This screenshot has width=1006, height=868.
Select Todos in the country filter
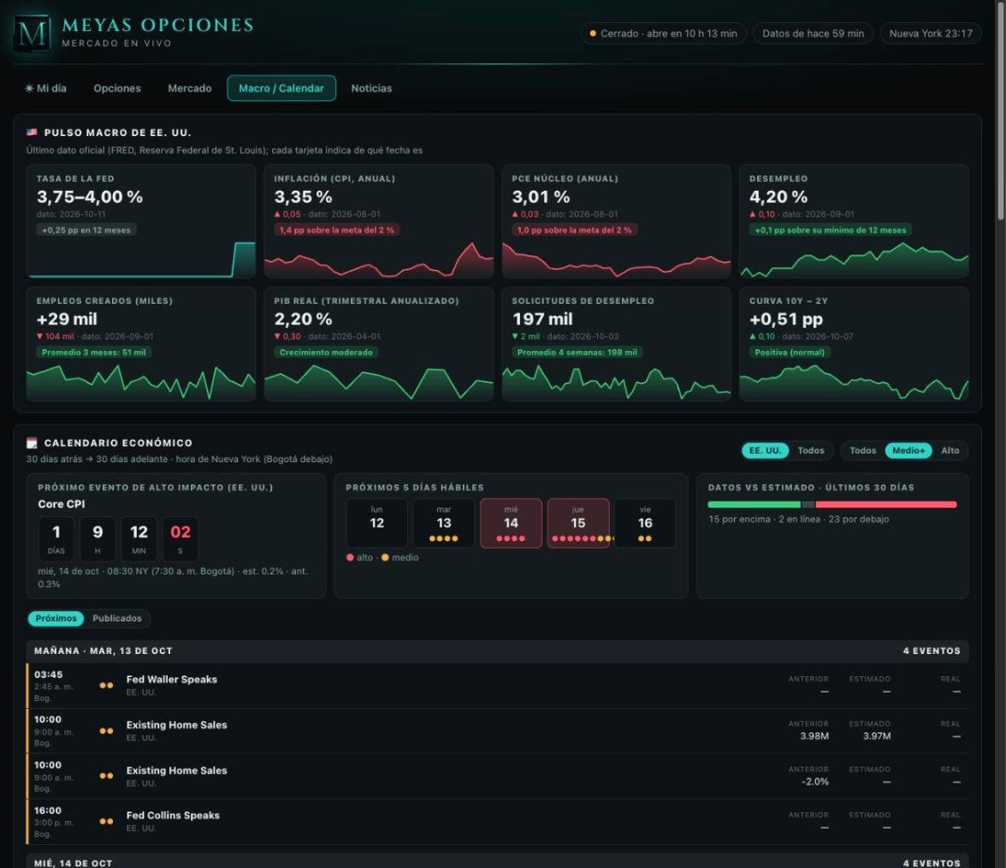point(811,450)
